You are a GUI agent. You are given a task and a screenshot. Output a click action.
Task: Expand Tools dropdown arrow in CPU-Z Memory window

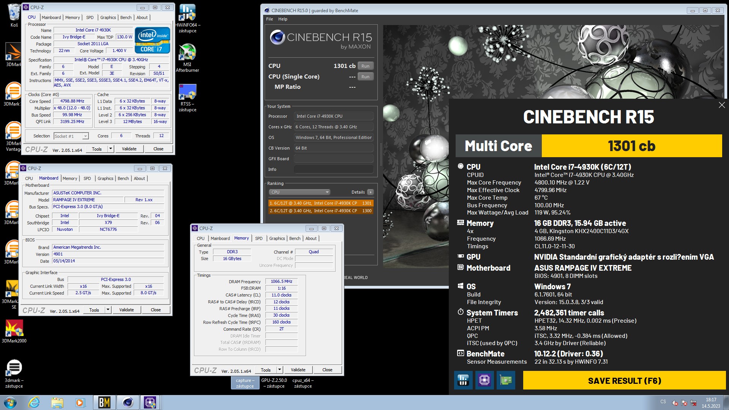click(279, 370)
